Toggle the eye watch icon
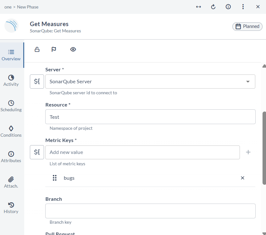The image size is (266, 235). pyautogui.click(x=73, y=49)
